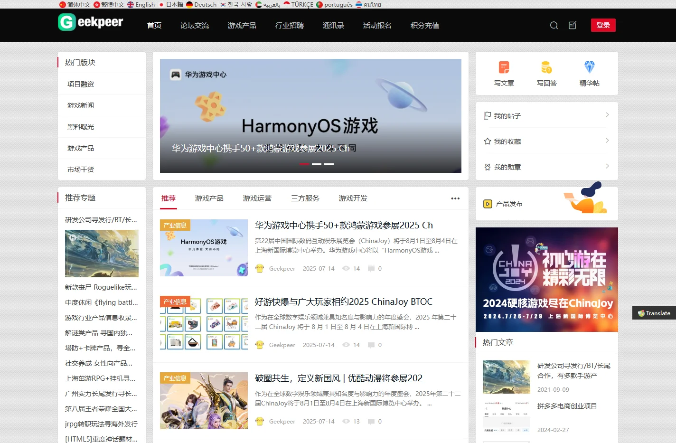Click the compose post icon in header
The image size is (676, 443).
[x=573, y=25]
